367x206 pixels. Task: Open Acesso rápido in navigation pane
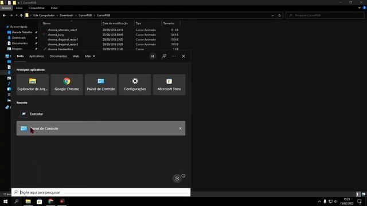pyautogui.click(x=18, y=27)
